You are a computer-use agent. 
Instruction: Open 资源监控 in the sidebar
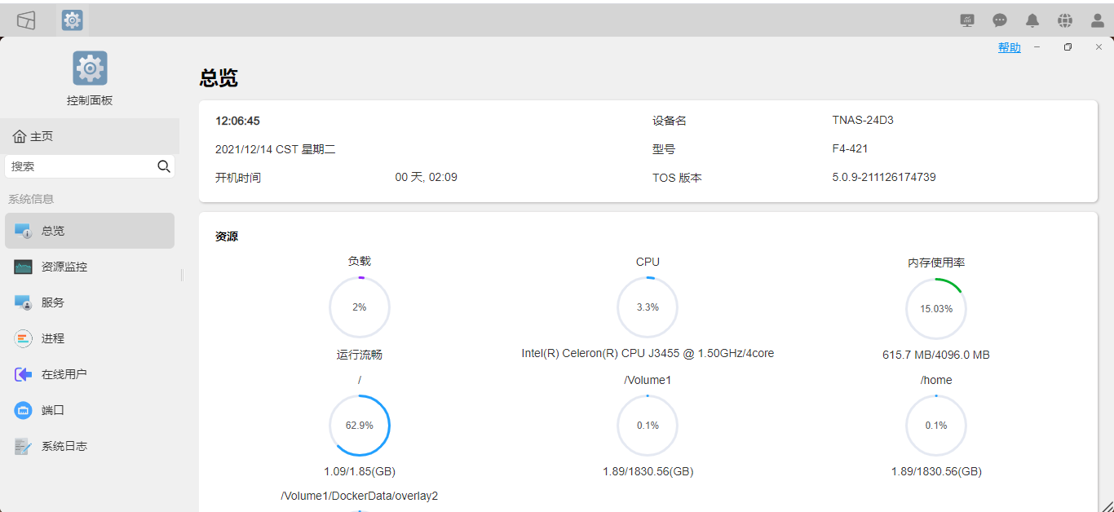point(90,267)
